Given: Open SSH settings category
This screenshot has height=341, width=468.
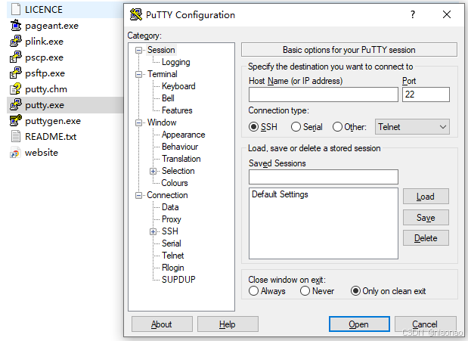Looking at the screenshot, I should (170, 231).
